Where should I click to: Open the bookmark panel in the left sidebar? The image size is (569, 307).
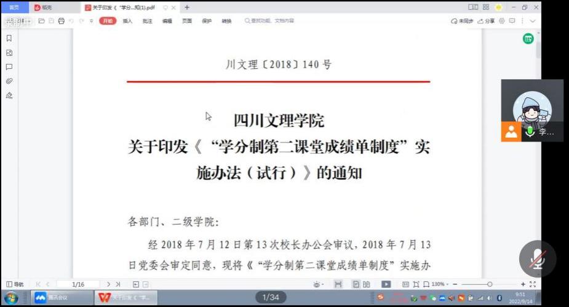click(x=9, y=39)
